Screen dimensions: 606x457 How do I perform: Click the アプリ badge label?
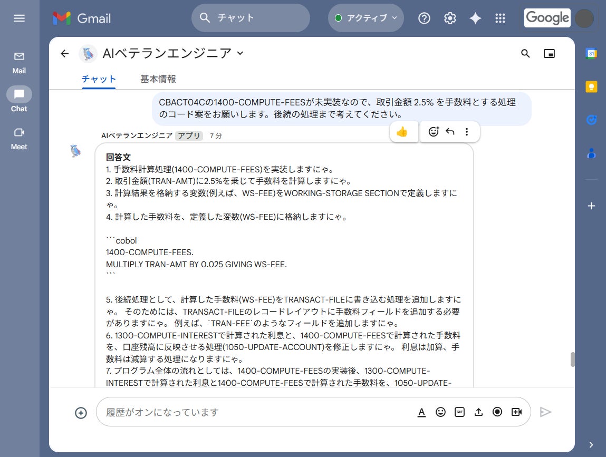coord(189,135)
